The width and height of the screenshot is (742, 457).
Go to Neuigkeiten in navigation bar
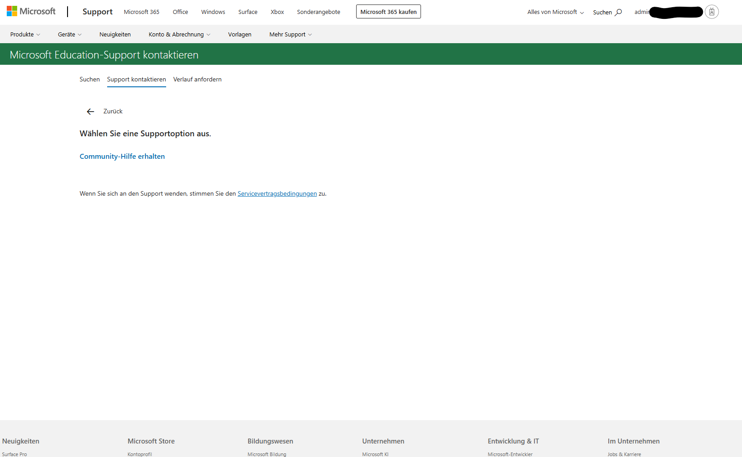115,34
